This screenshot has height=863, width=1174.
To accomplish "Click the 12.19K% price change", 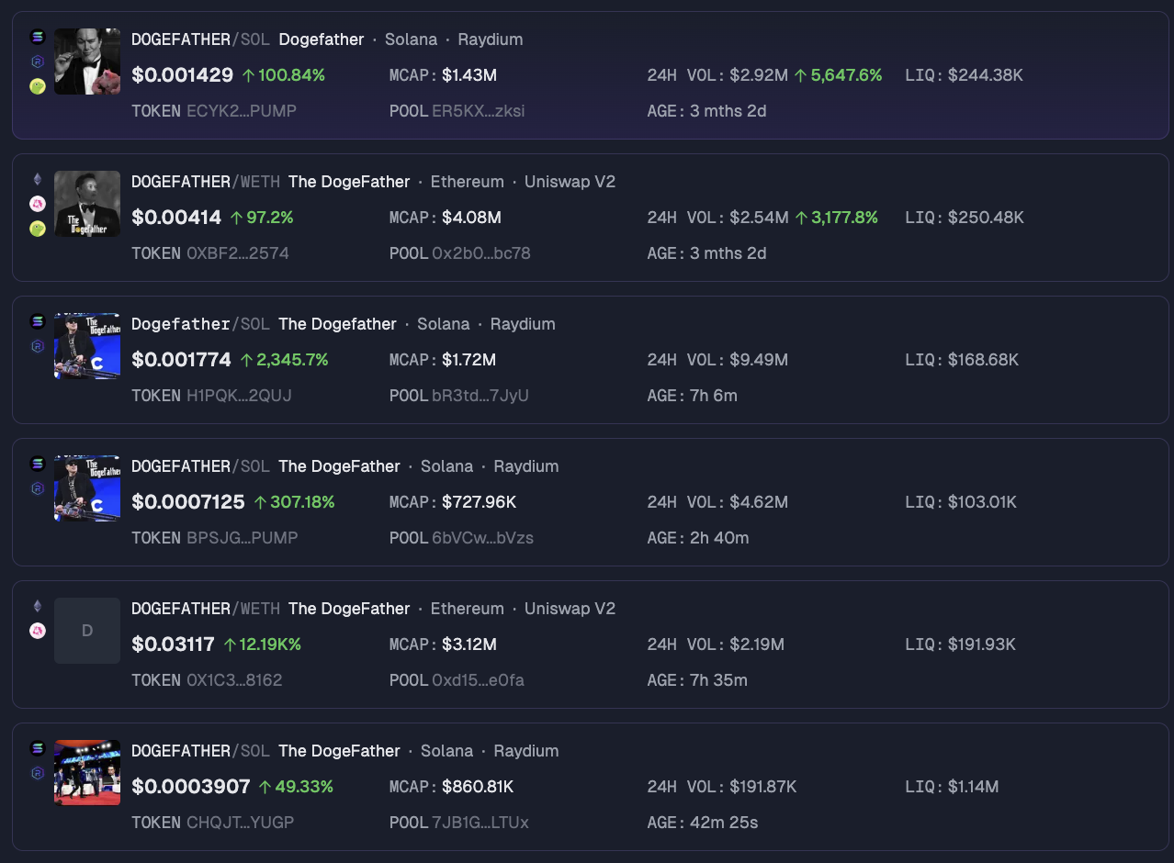I will [263, 644].
